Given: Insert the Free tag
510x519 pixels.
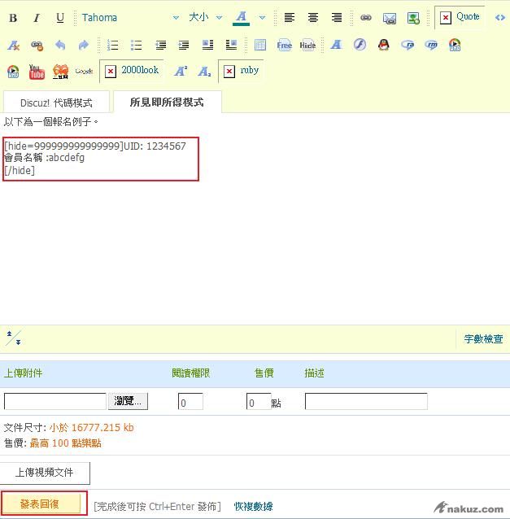Looking at the screenshot, I should 285,46.
